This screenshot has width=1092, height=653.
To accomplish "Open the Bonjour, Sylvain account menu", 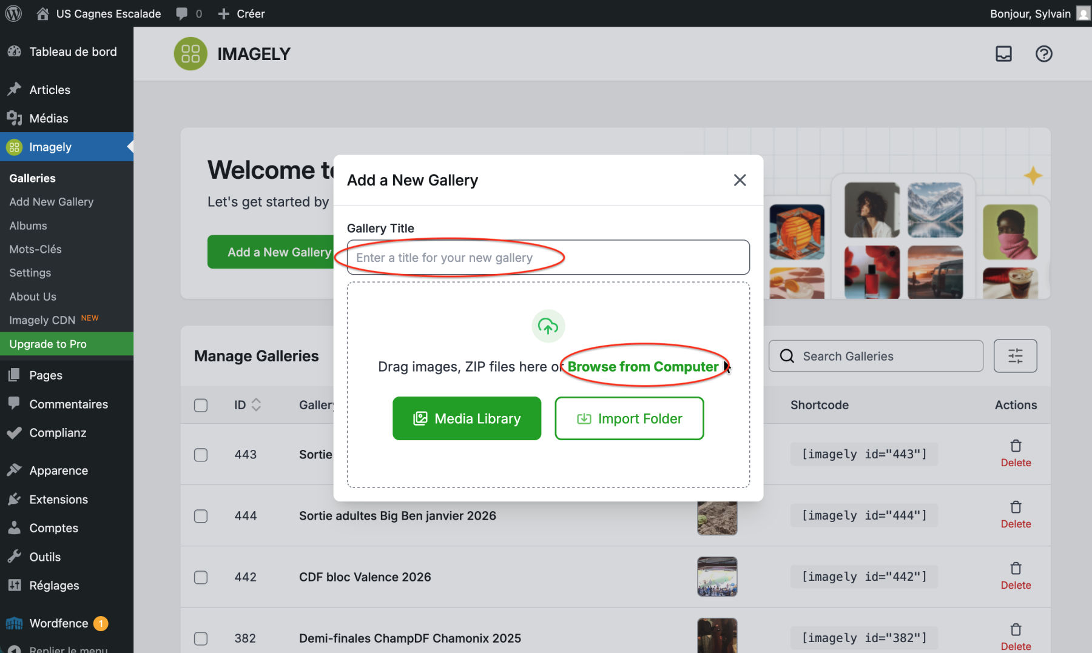I will 1038,13.
